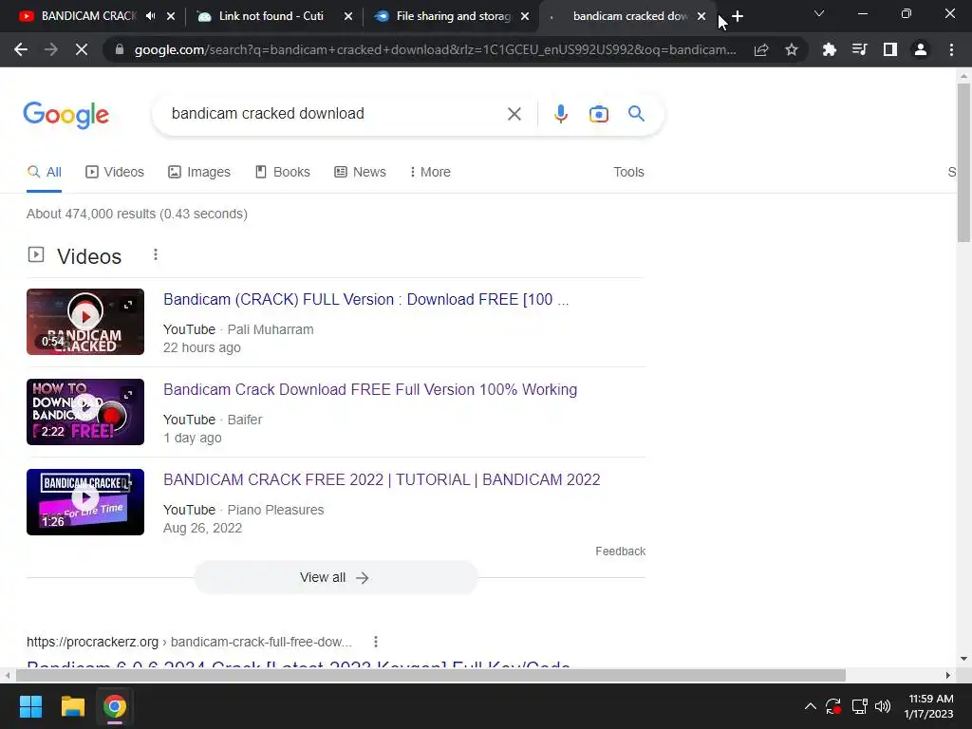
Task: Click scrollbar down arrow
Action: click(963, 659)
